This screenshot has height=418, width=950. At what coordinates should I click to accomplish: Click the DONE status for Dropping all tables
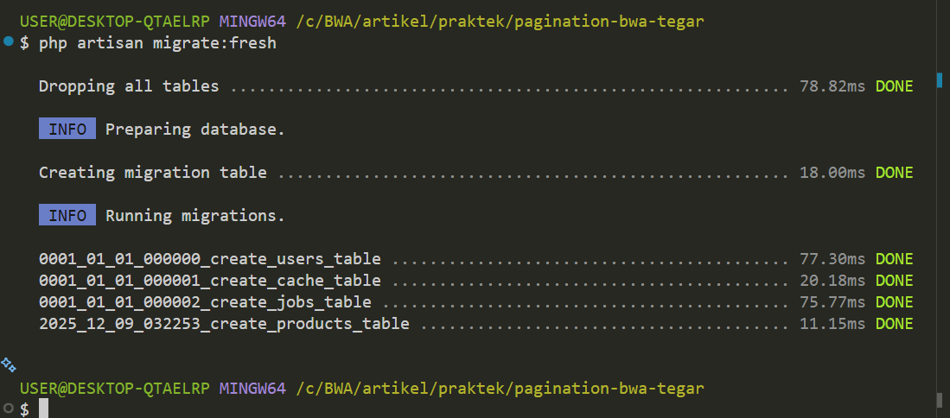(894, 86)
